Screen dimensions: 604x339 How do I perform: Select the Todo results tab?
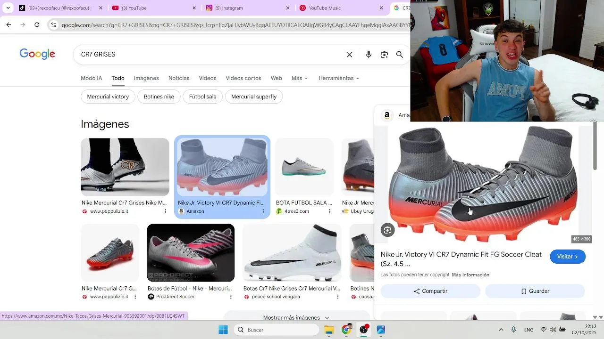[118, 78]
